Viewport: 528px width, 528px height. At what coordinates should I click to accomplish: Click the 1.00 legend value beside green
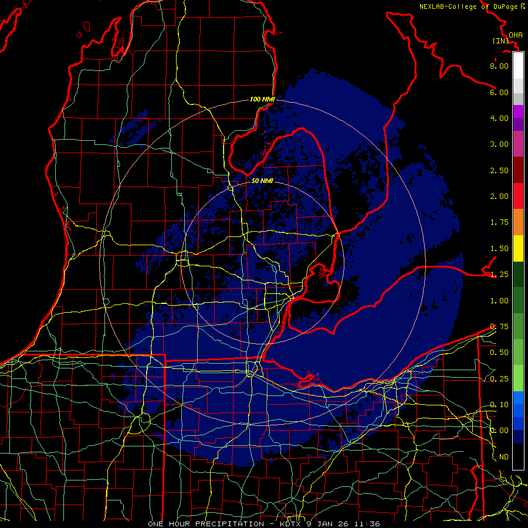tap(499, 301)
